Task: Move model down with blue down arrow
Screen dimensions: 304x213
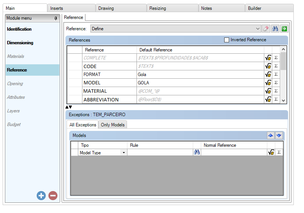Action: [x=279, y=135]
